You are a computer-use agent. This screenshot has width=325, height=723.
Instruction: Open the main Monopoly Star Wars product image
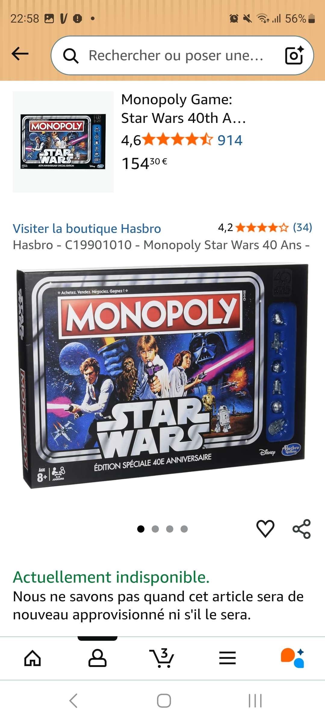click(x=162, y=377)
